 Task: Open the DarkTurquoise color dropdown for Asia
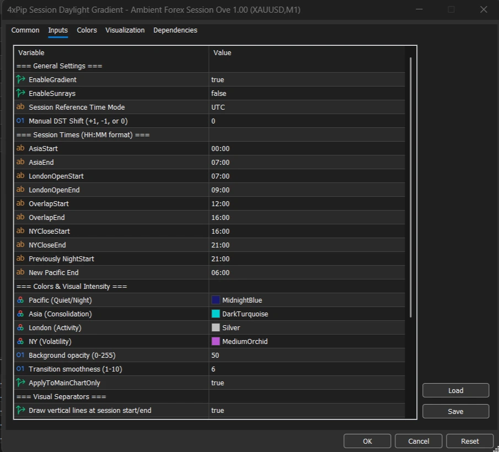pyautogui.click(x=245, y=314)
